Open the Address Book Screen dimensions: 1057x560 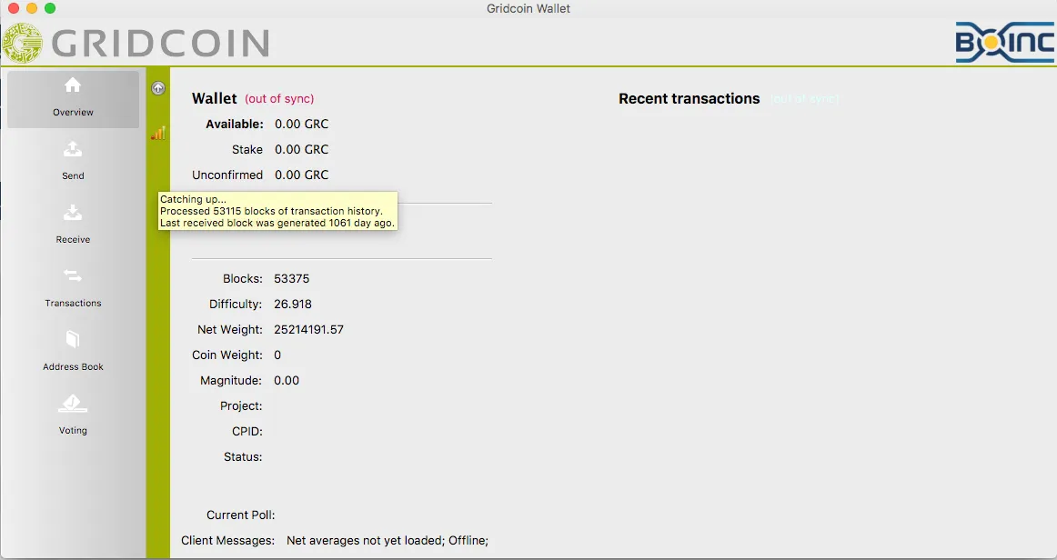(x=73, y=353)
